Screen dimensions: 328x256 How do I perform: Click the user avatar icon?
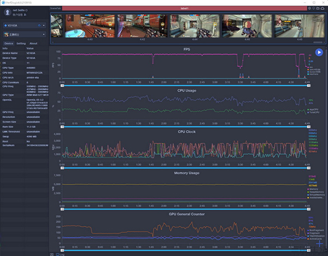(x=7, y=12)
